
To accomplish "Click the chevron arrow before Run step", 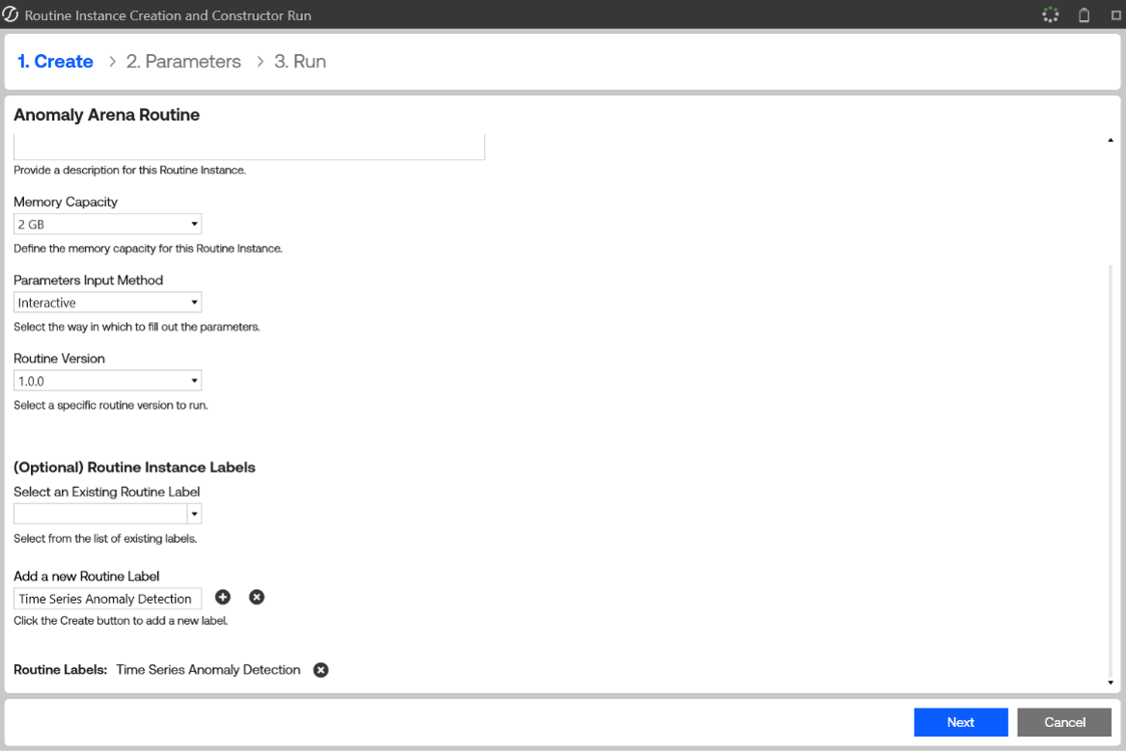I will (260, 62).
